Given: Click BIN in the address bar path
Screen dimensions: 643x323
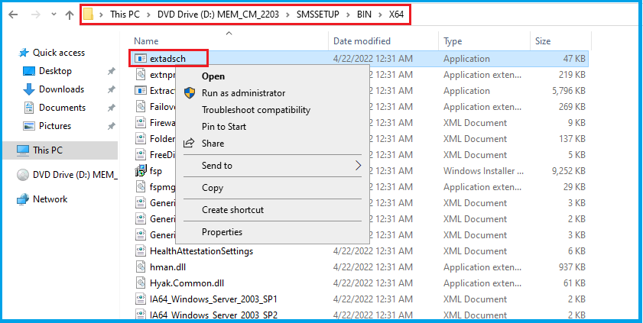Looking at the screenshot, I should pyautogui.click(x=364, y=15).
